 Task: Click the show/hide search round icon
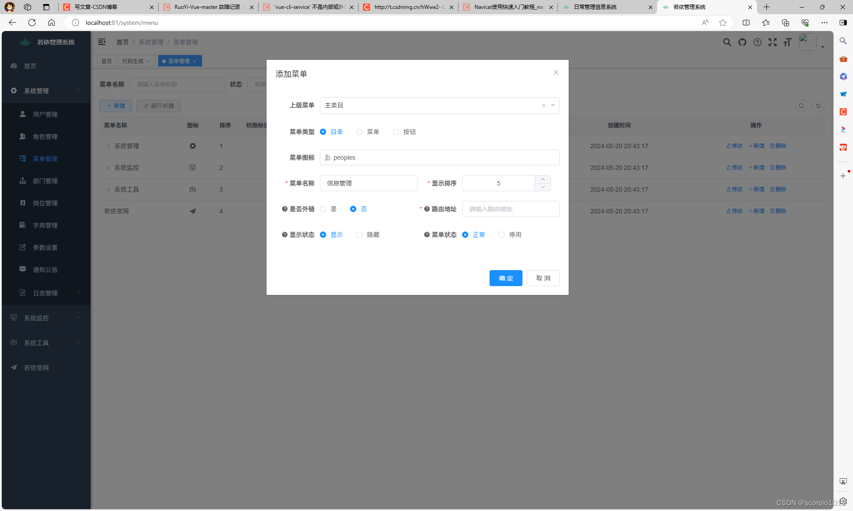801,106
